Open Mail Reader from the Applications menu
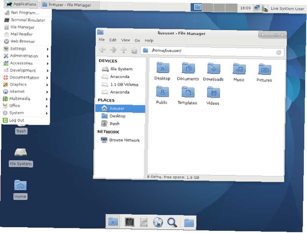This screenshot has height=233, width=307. tap(27, 34)
